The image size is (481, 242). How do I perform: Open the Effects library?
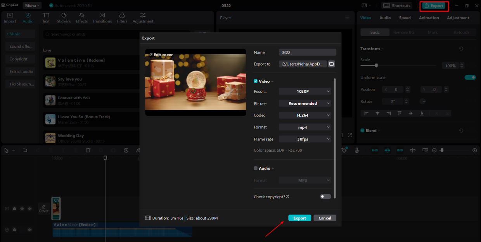click(82, 18)
